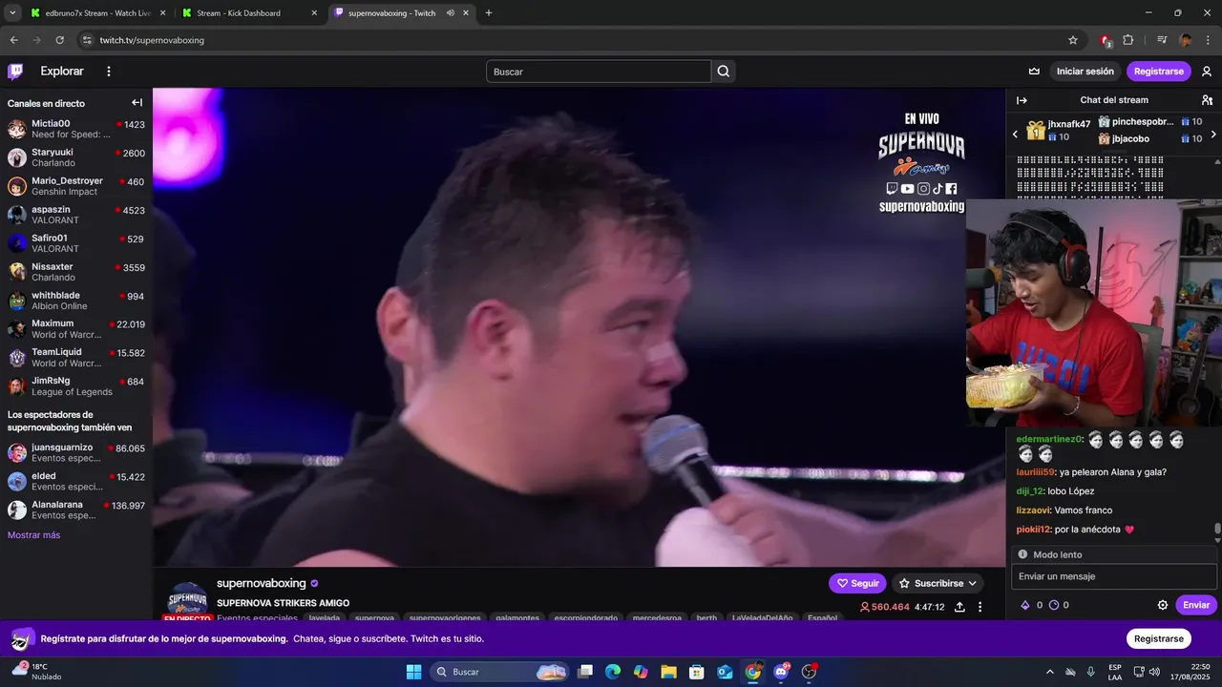Open the three-dot menu beside Explorar
Viewport: 1222px width, 687px height.
click(x=109, y=72)
